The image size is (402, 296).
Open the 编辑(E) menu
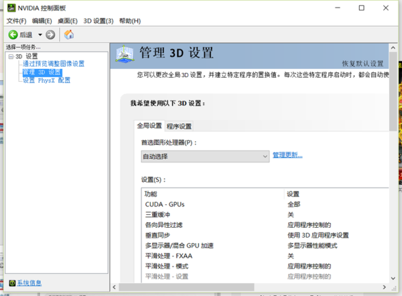pyautogui.click(x=42, y=21)
